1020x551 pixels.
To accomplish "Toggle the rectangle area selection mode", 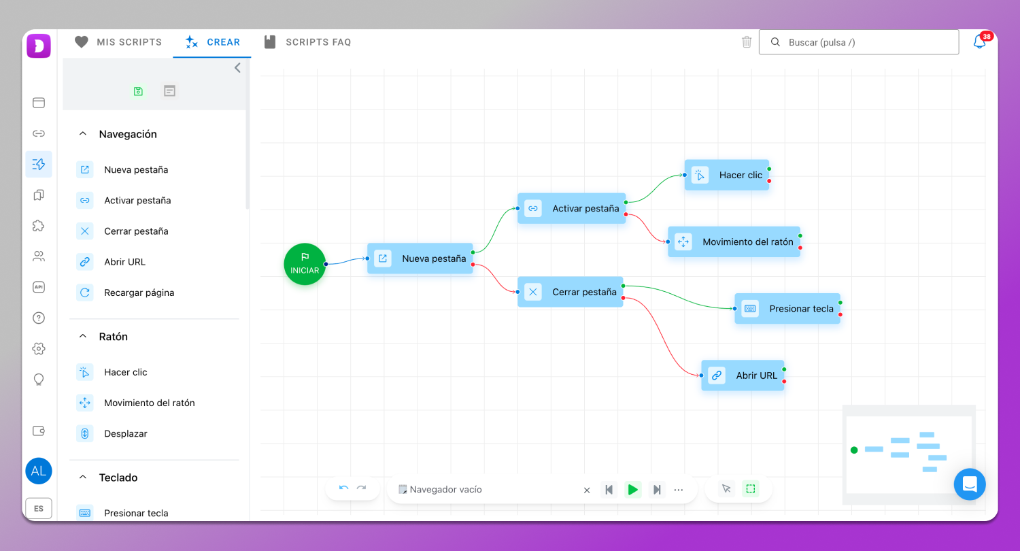I will tap(750, 488).
